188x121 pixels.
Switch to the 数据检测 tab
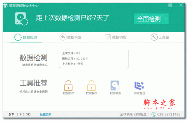point(26,37)
